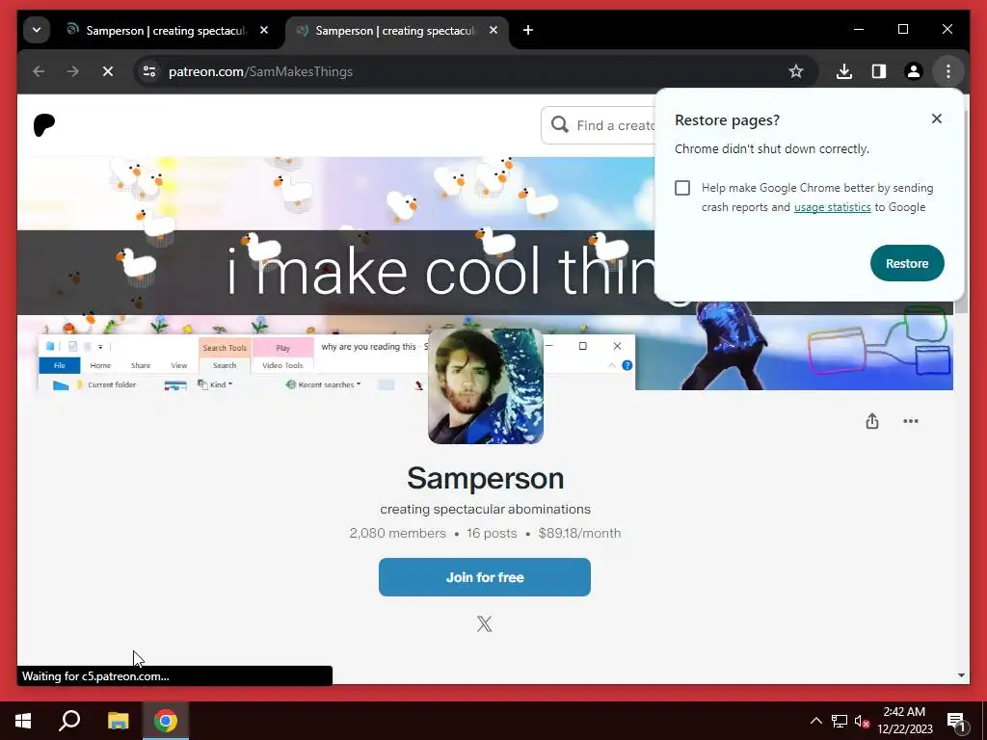Go forward to the next page

click(73, 71)
